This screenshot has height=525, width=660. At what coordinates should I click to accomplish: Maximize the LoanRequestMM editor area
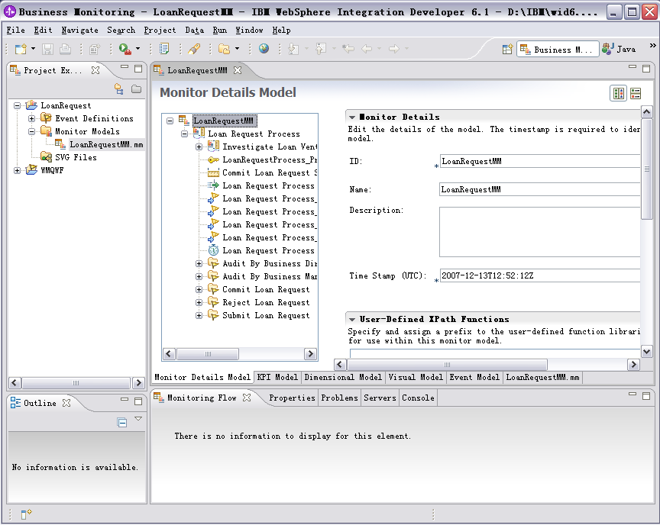[646, 69]
